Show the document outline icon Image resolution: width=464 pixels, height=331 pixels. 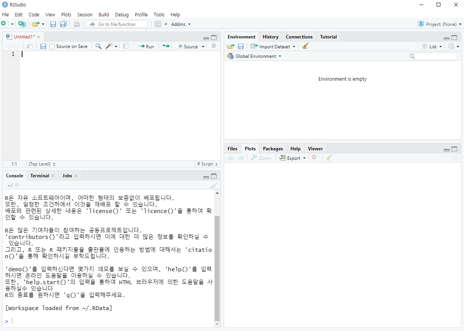click(x=214, y=46)
